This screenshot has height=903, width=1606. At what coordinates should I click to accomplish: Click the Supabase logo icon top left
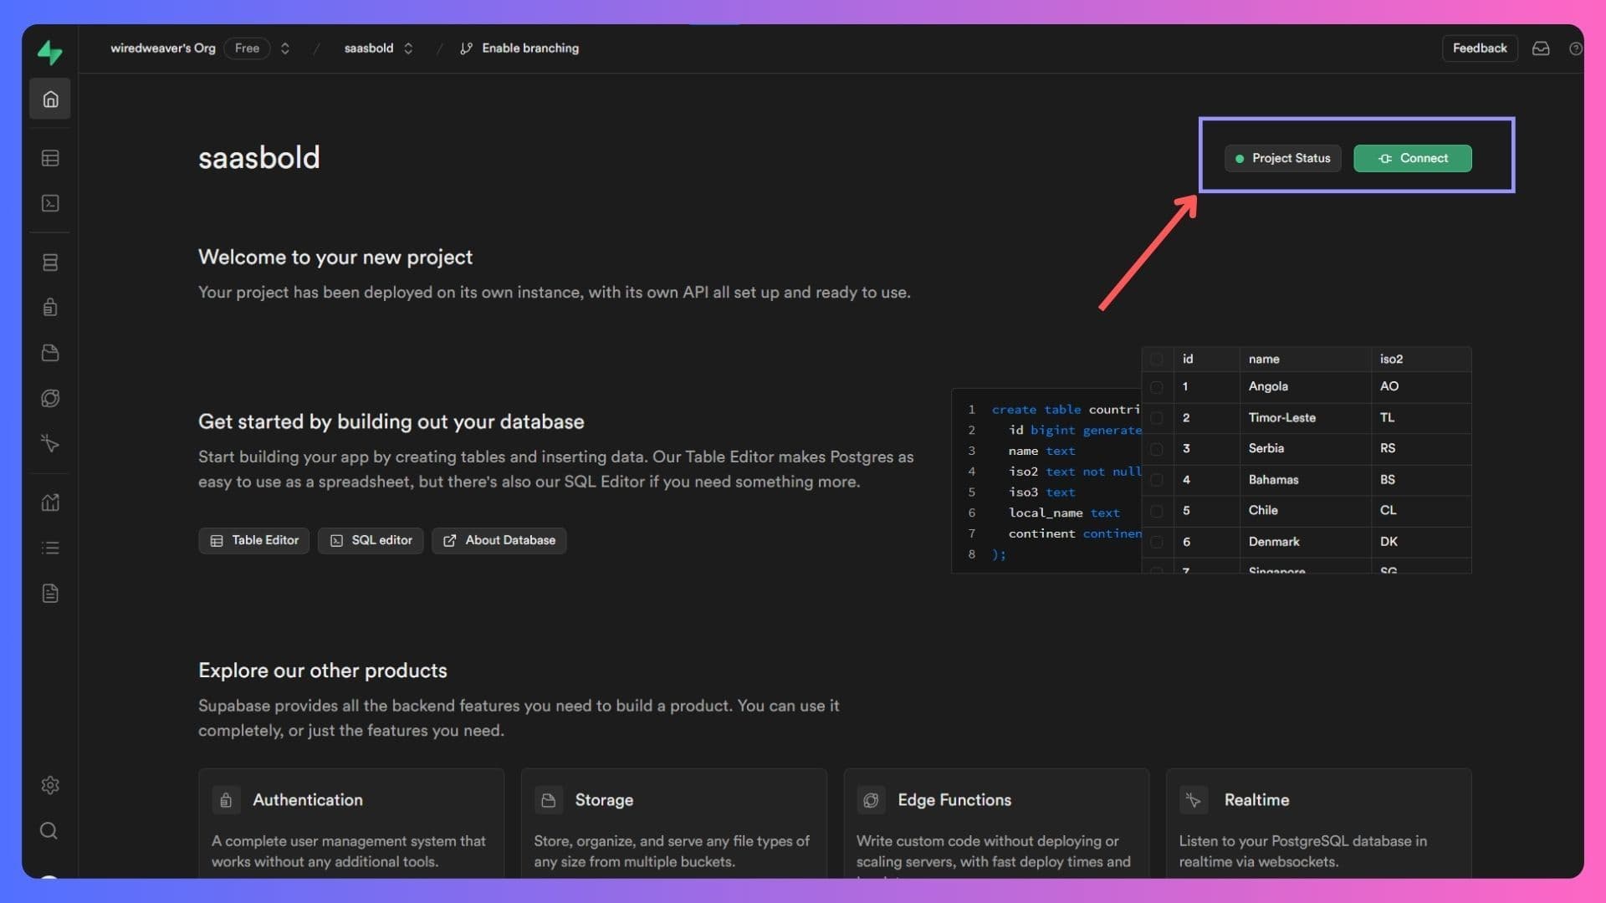(x=49, y=48)
